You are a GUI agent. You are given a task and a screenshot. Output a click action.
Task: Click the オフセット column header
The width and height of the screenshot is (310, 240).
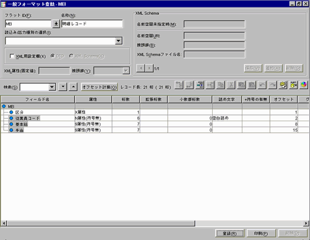click(283, 99)
